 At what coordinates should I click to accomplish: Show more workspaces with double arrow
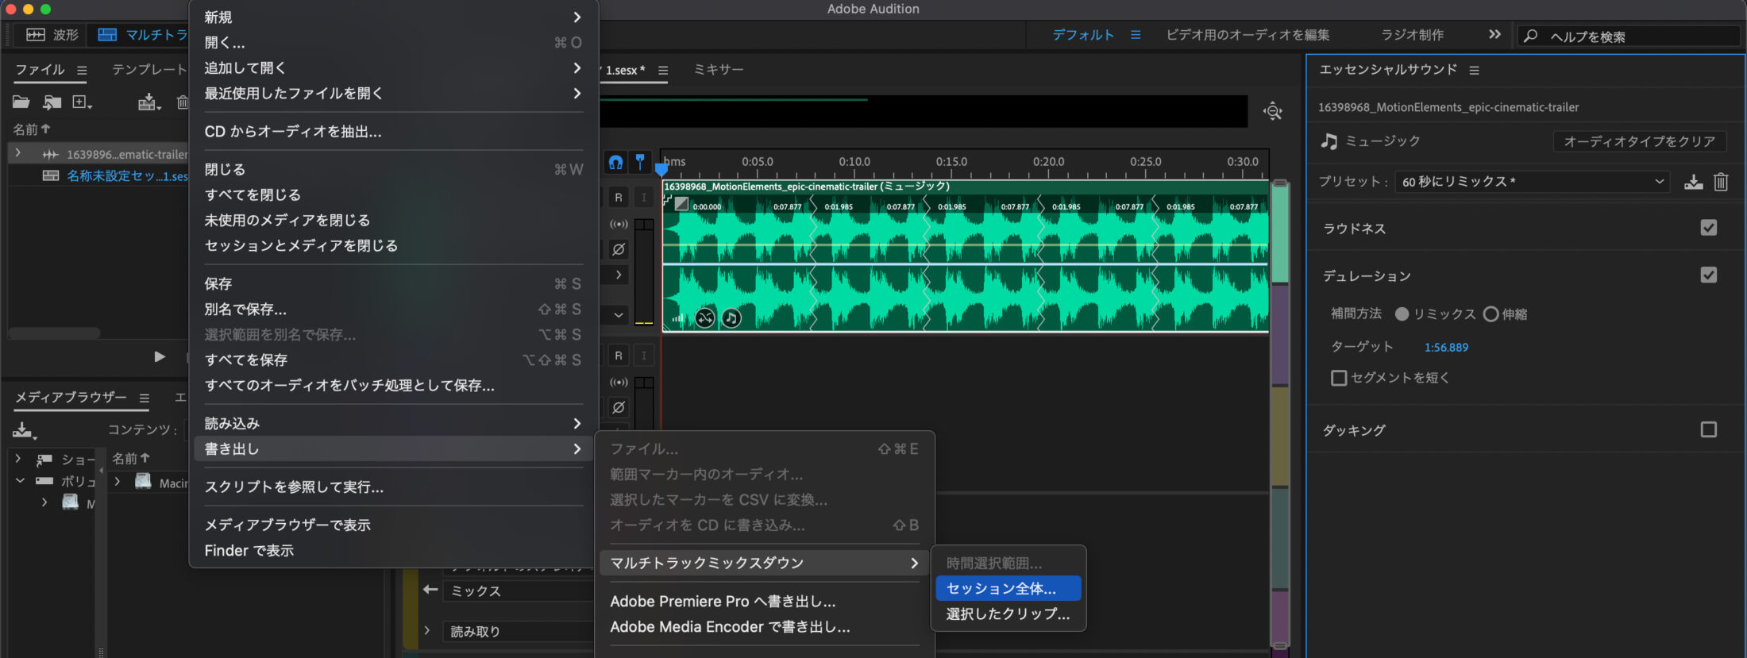coord(1494,34)
